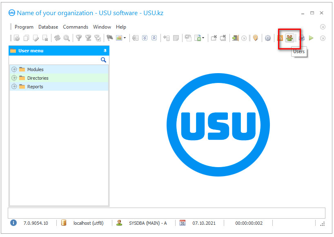The image size is (334, 237).
Task: Maximize the USU software window
Action: coord(312,13)
